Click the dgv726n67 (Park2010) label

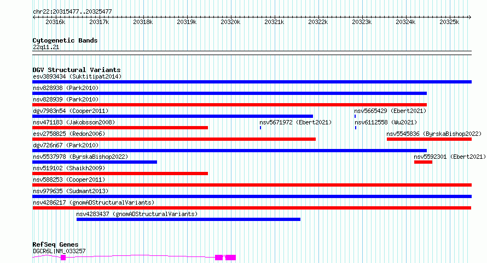[66, 145]
